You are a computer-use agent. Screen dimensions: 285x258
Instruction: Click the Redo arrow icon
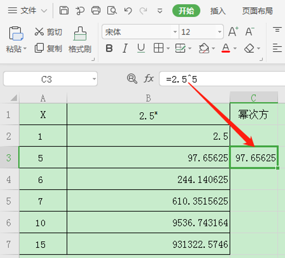point(143,11)
